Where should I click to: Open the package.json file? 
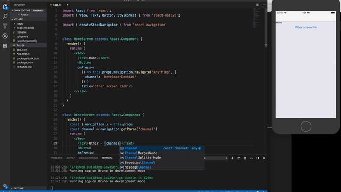point(25,63)
